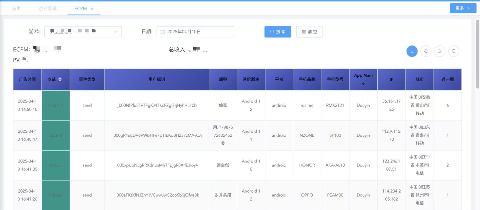Open the column settings filter icon
The height and width of the screenshot is (210, 480).
point(440,51)
